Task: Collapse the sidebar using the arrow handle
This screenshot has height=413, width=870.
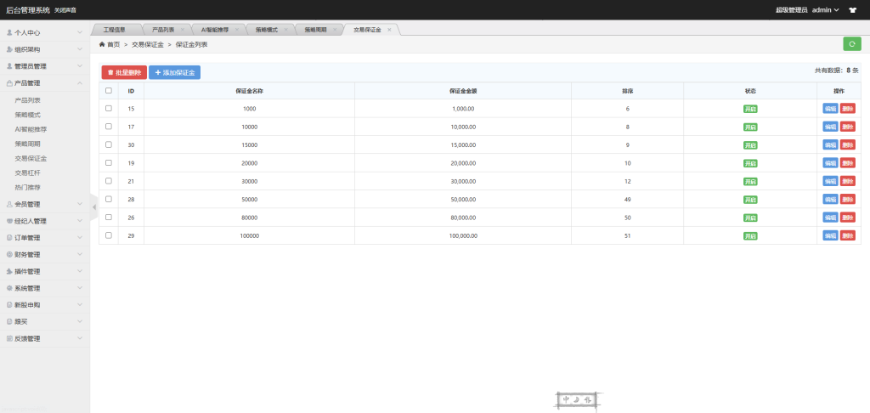Action: pos(93,206)
